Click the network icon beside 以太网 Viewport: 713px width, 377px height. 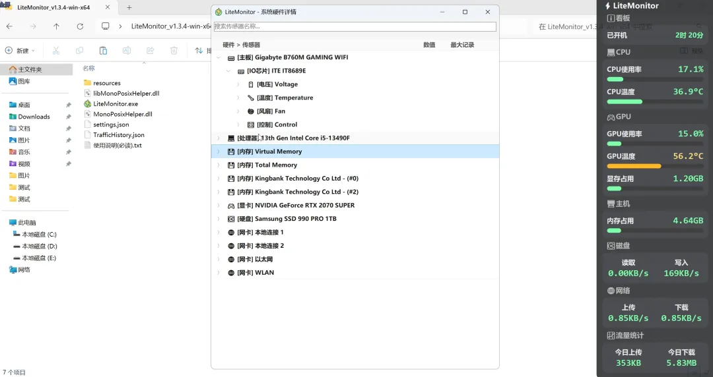[x=231, y=260]
